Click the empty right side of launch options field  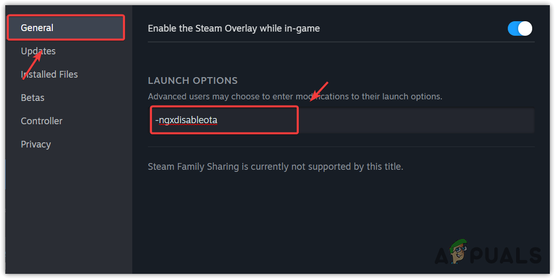click(415, 121)
